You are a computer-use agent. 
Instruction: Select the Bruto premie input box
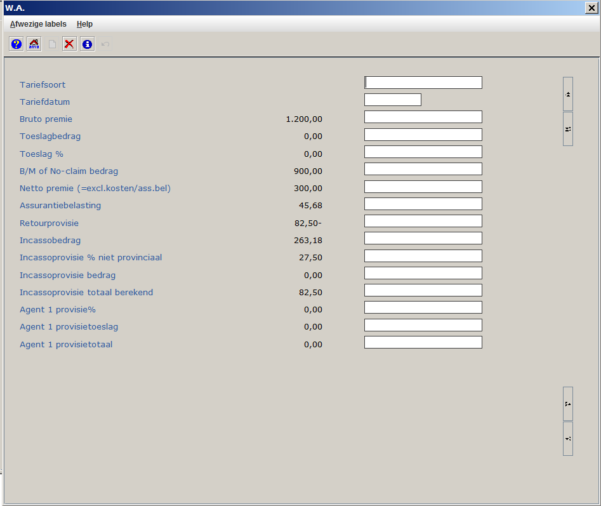(423, 117)
